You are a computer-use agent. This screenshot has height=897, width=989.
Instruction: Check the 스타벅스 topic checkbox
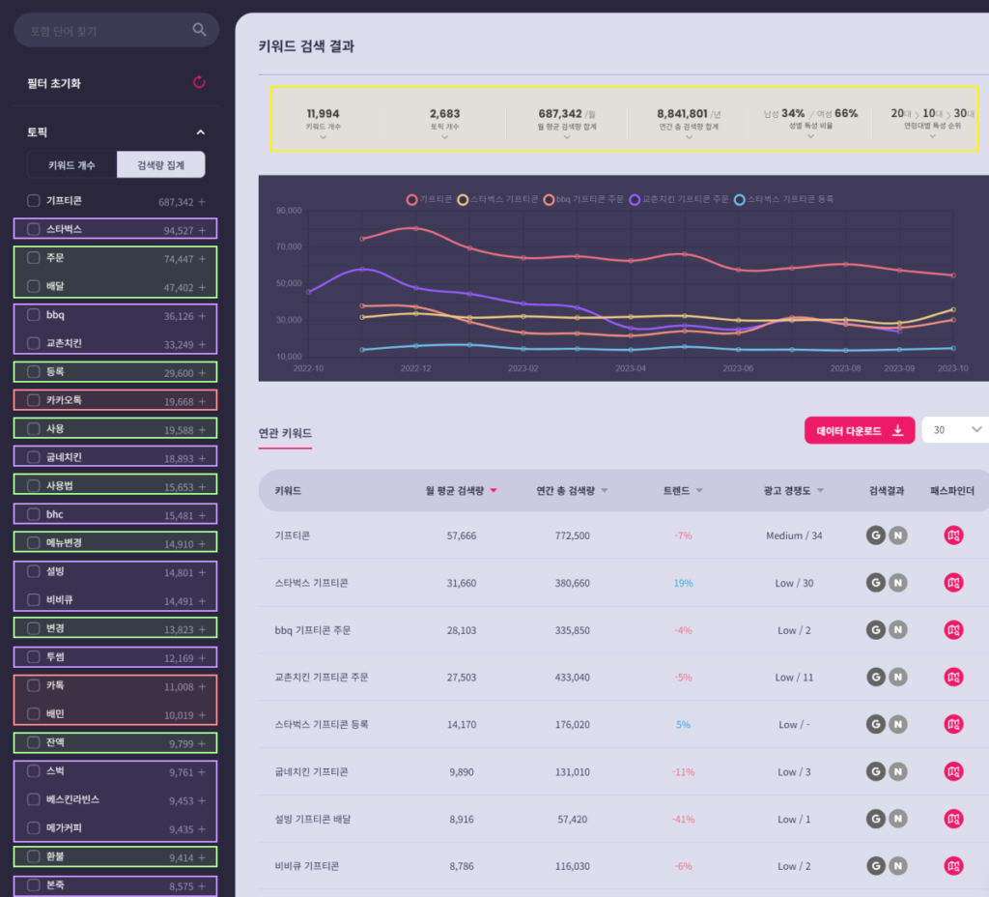(x=34, y=229)
